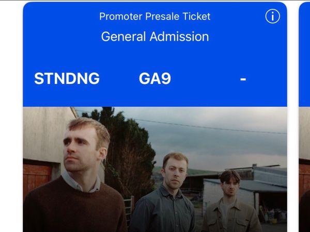Open the band photo on the ticket
This screenshot has width=310, height=232.
[x=155, y=170]
